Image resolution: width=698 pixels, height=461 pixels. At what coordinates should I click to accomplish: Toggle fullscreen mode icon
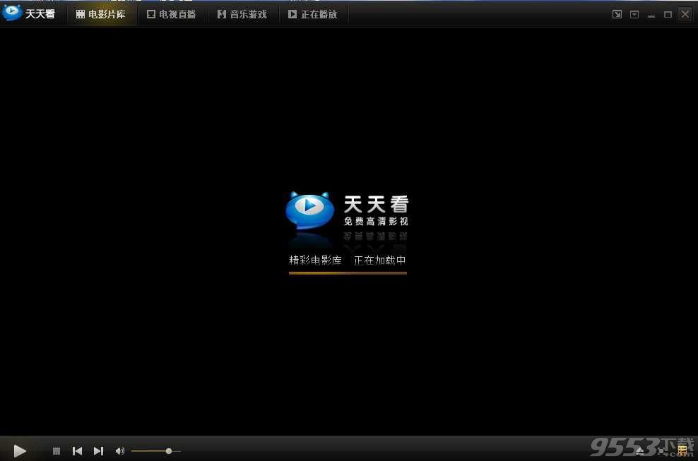pos(661,450)
